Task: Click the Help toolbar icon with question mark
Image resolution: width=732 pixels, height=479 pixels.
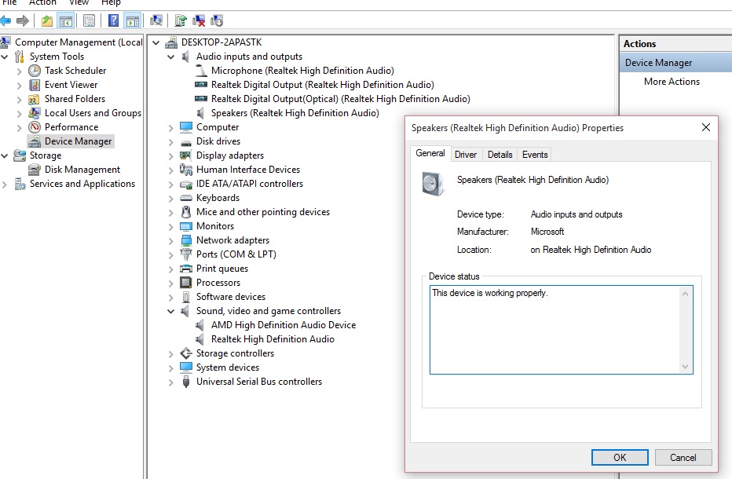Action: tap(113, 20)
